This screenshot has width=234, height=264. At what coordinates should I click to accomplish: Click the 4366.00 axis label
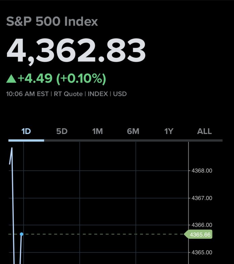click(x=202, y=225)
